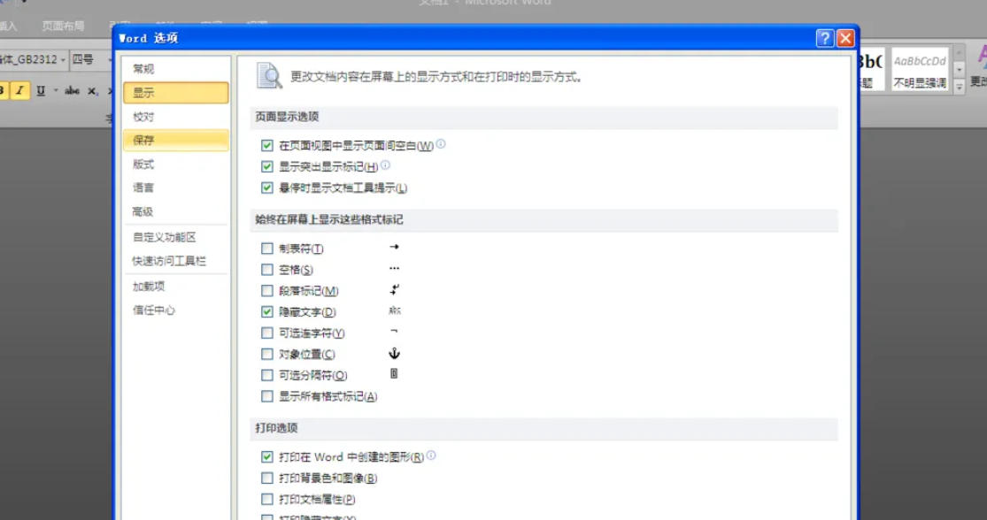Enable 制表符(T) formatting mark

tap(267, 249)
